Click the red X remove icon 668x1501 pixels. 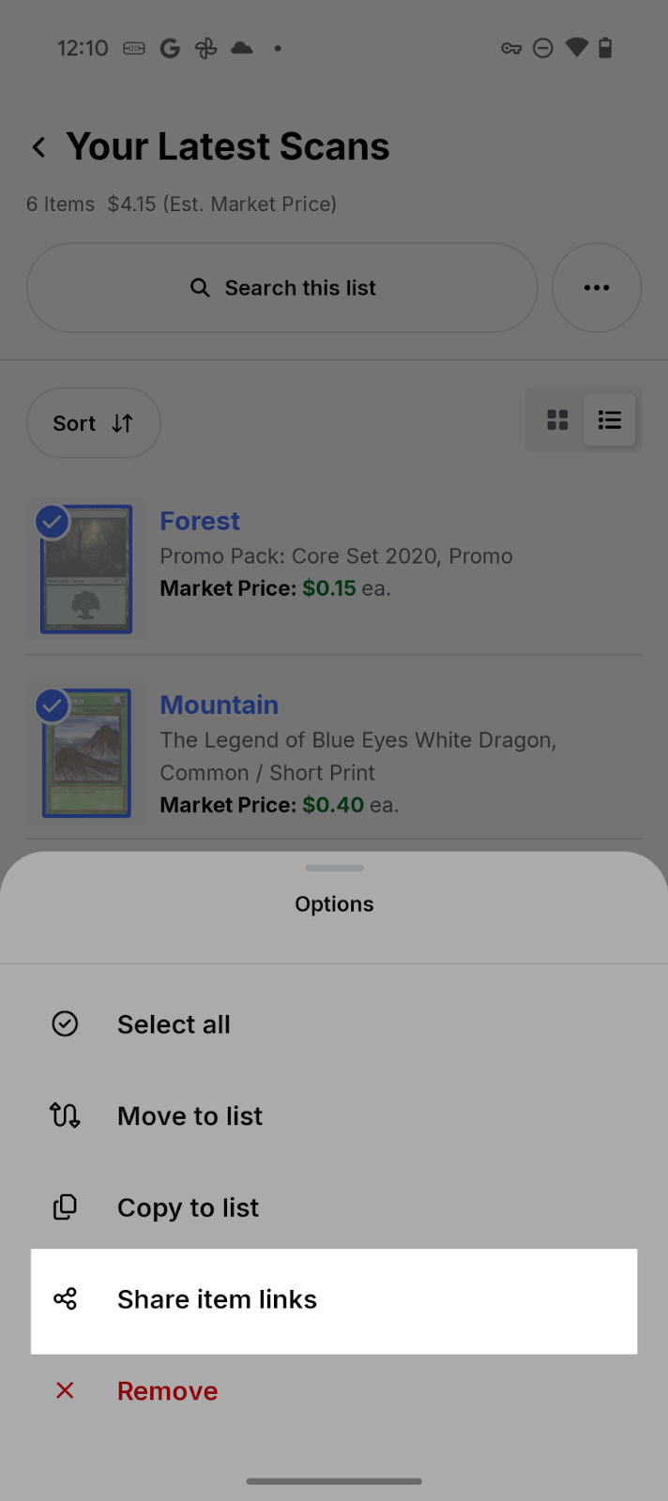tap(65, 1390)
